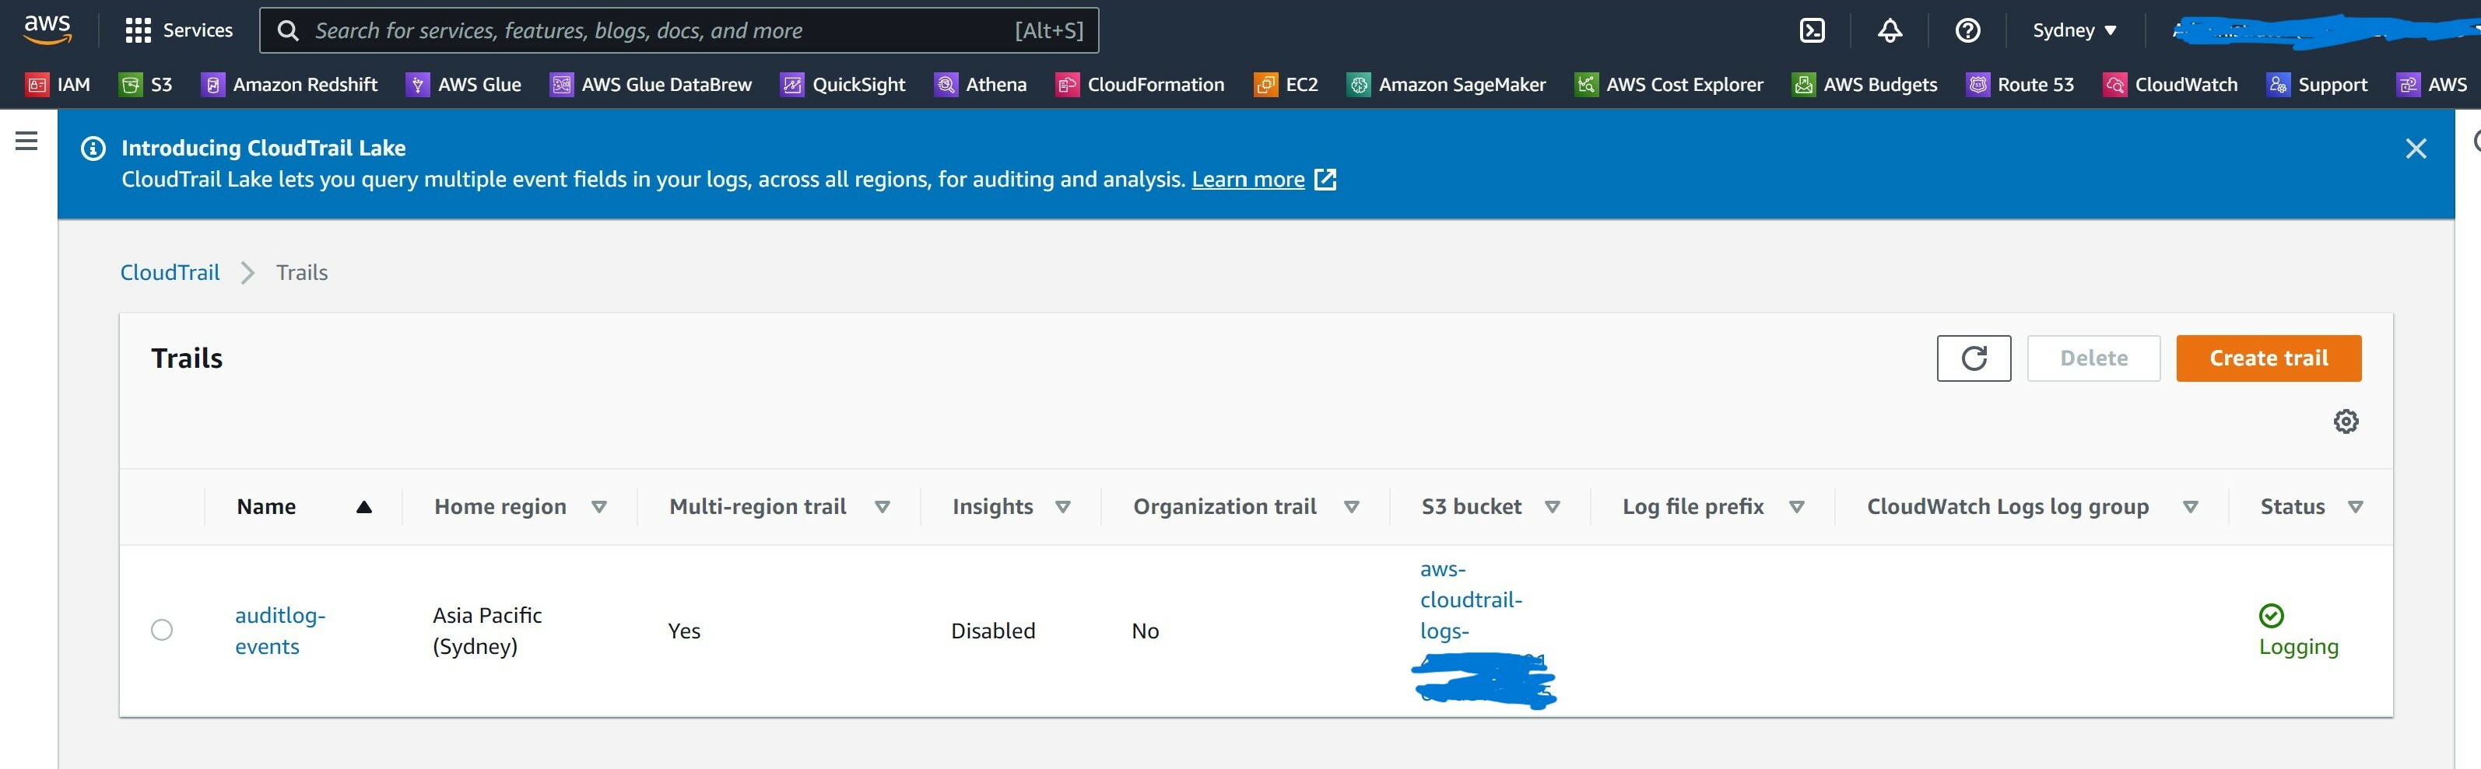Click the IAM bookmark icon
This screenshot has width=2481, height=769.
click(x=37, y=85)
